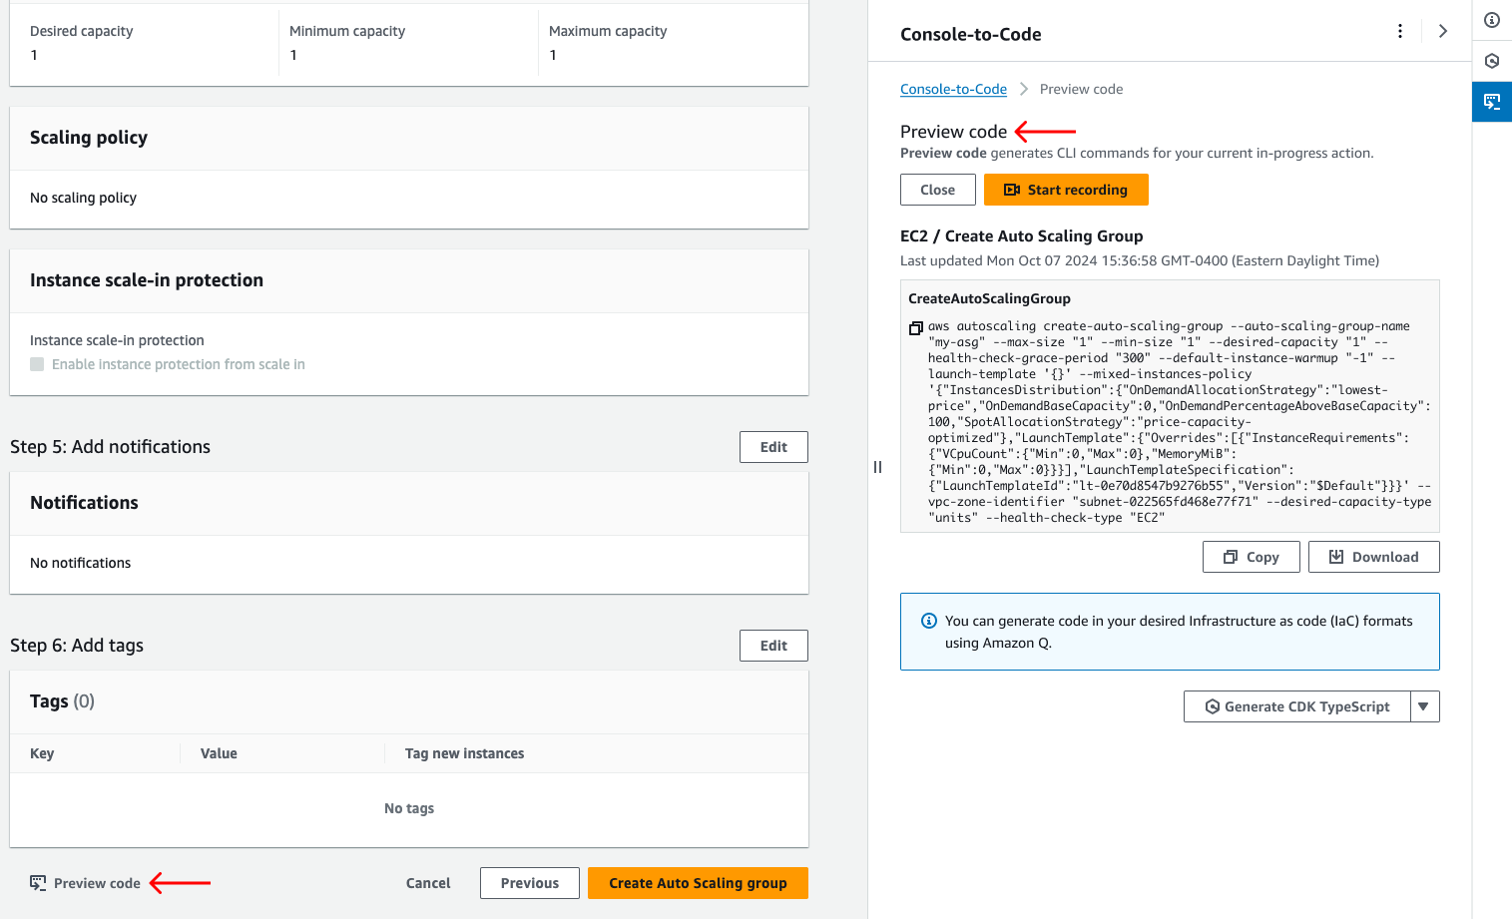Screen dimensions: 1512x919
Task: Enable instance protection from scale in checkbox
Action: click(37, 364)
